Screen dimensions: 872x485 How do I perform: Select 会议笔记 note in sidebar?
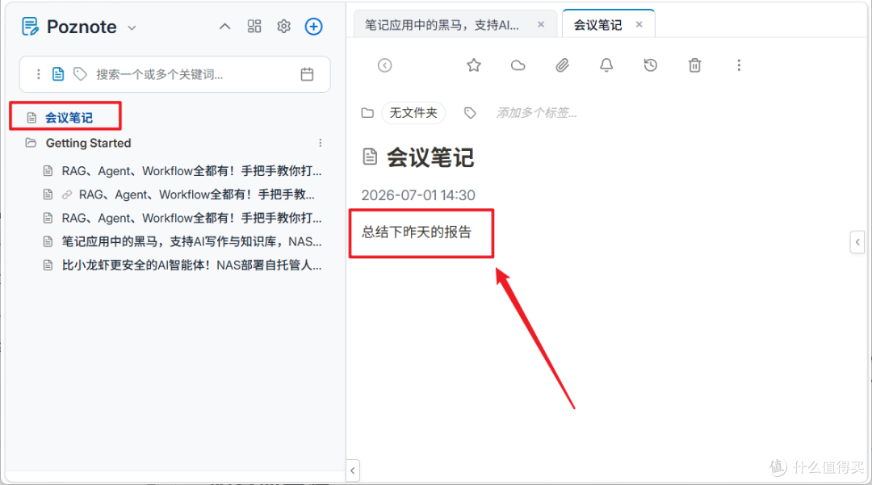(69, 117)
